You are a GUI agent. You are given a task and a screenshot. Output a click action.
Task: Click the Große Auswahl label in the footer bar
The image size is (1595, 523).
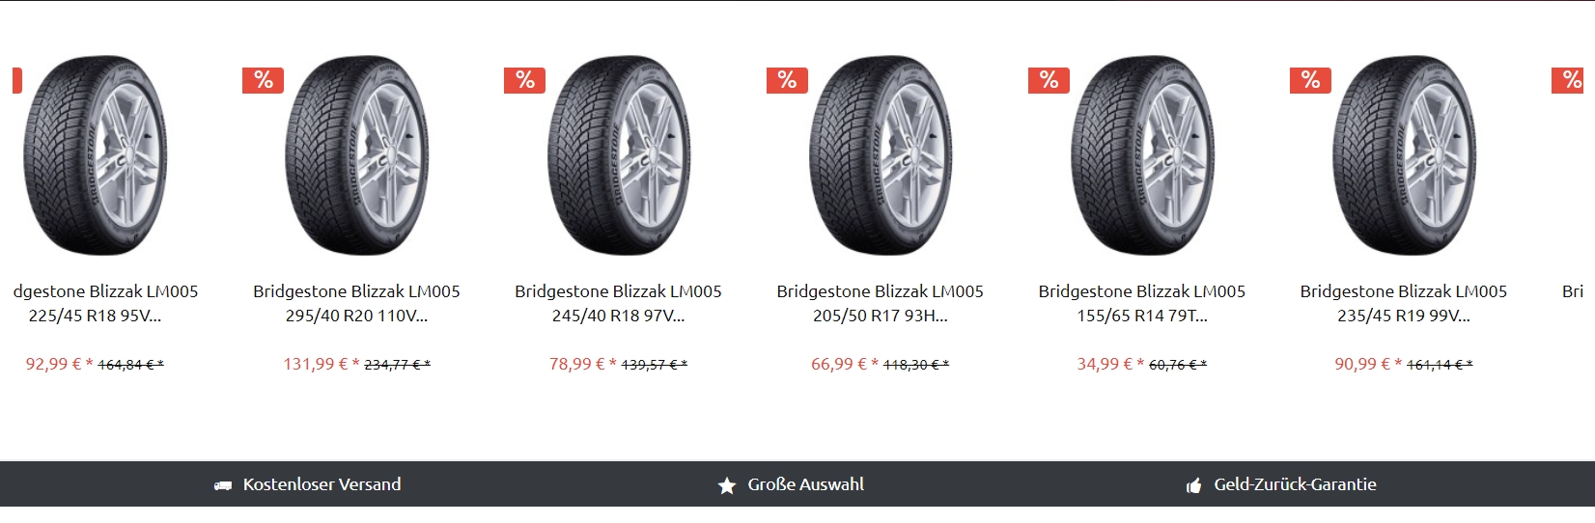[x=805, y=484]
